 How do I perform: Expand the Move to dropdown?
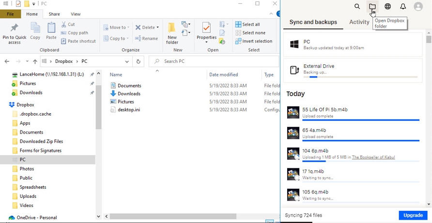tap(128, 27)
